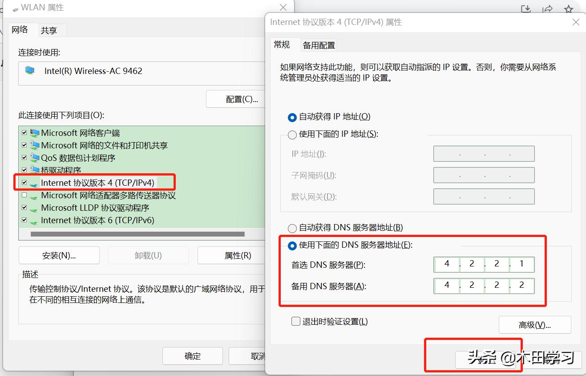Uncheck Microsoft 网络的文件和打印机共享
This screenshot has width=586, height=376.
pyautogui.click(x=24, y=145)
